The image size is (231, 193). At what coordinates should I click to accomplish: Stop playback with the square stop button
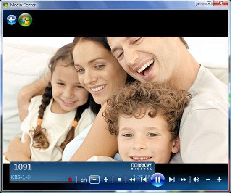(119, 180)
